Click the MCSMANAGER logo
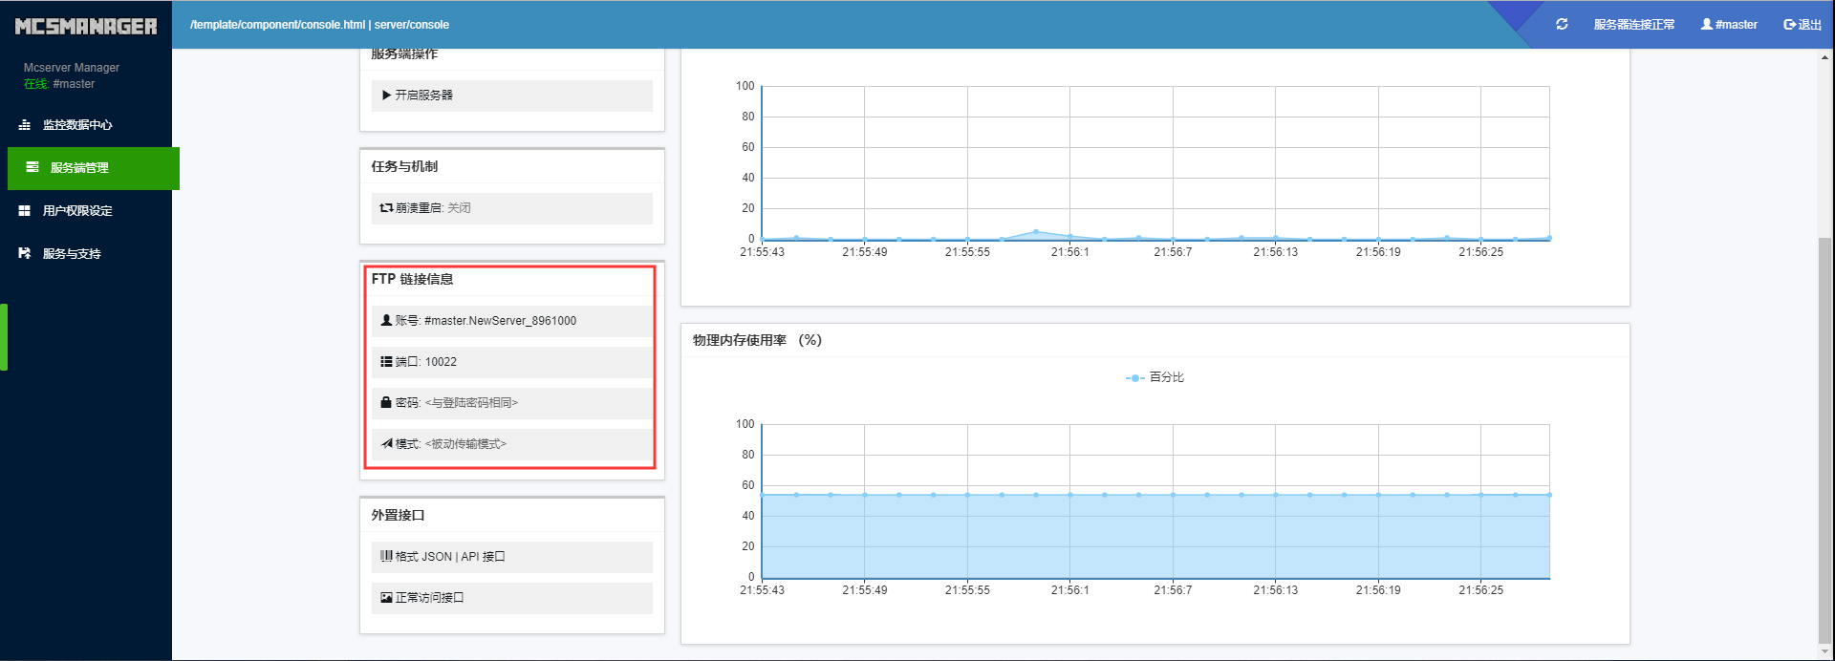 [86, 26]
